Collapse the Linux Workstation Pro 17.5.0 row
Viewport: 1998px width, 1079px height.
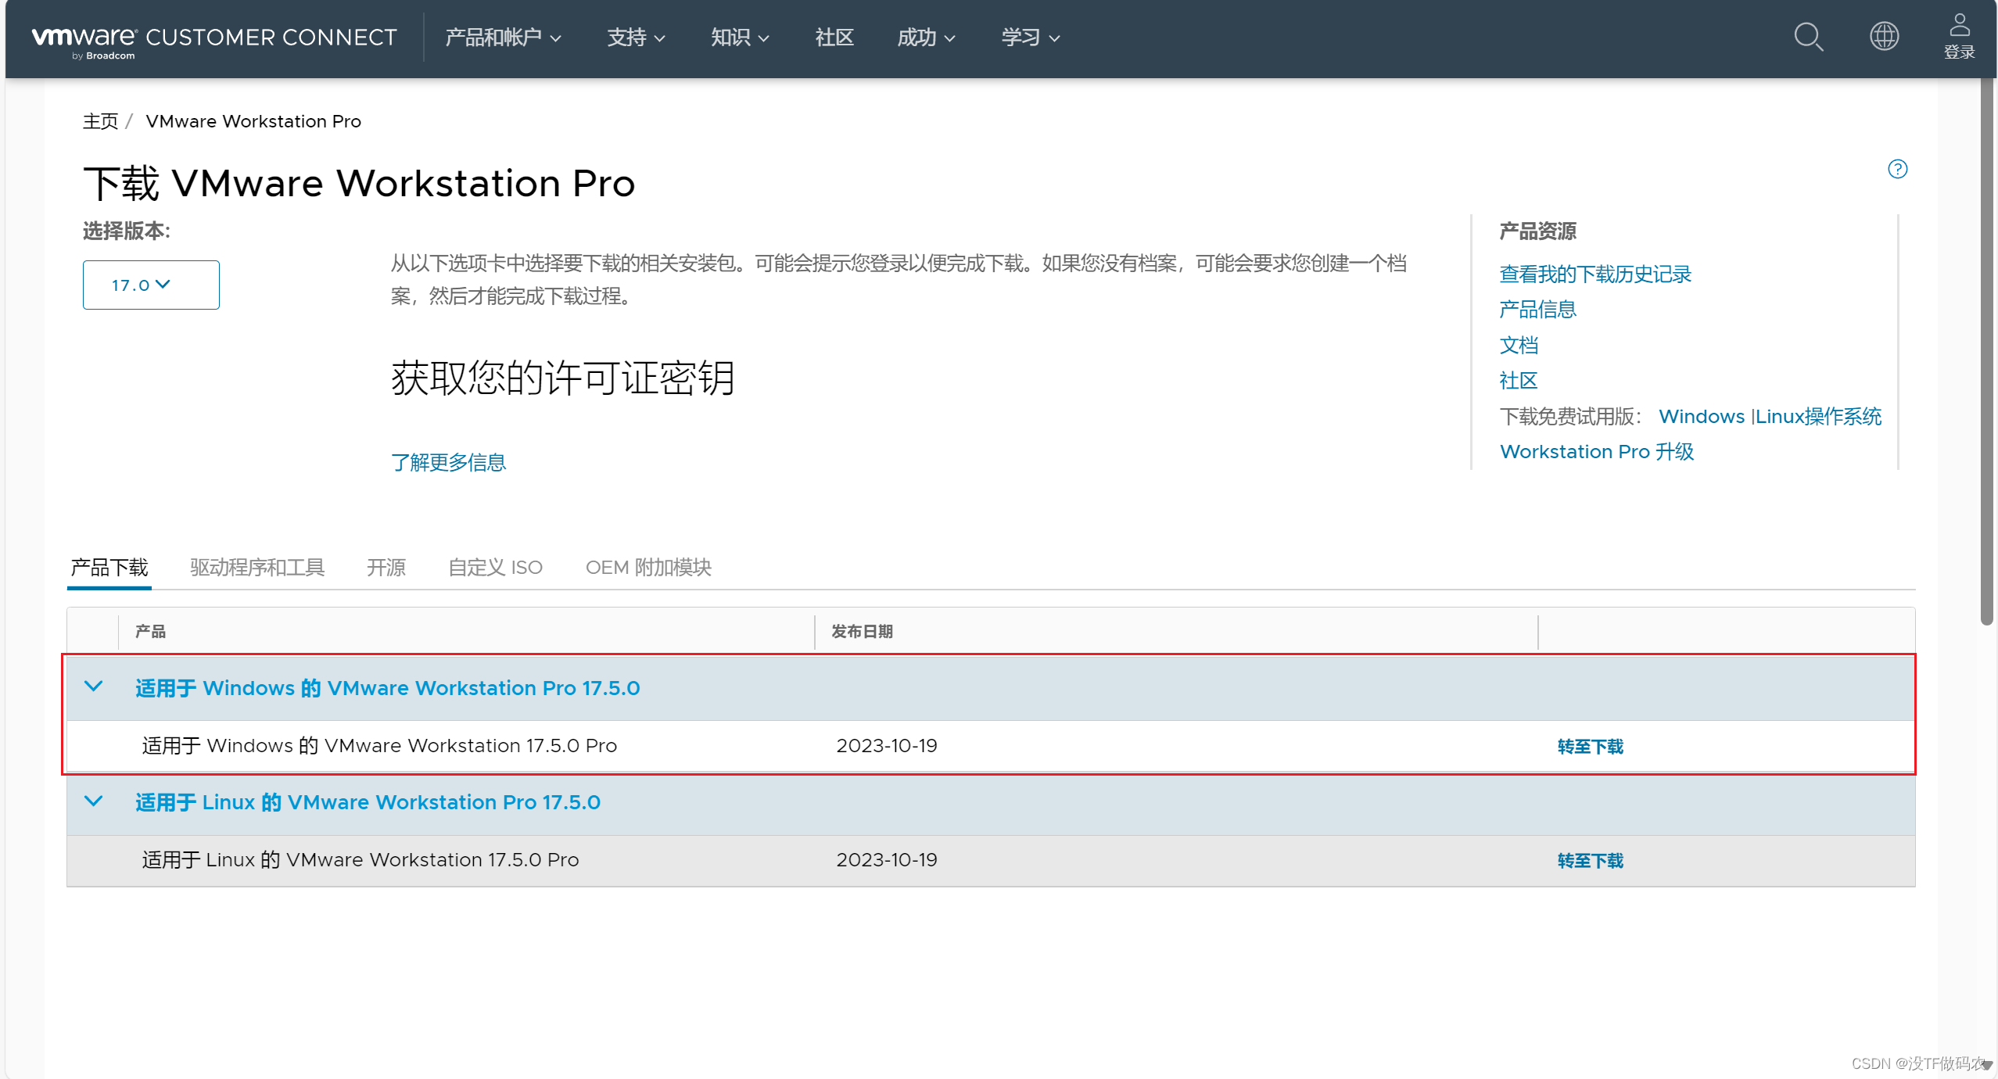coord(94,801)
